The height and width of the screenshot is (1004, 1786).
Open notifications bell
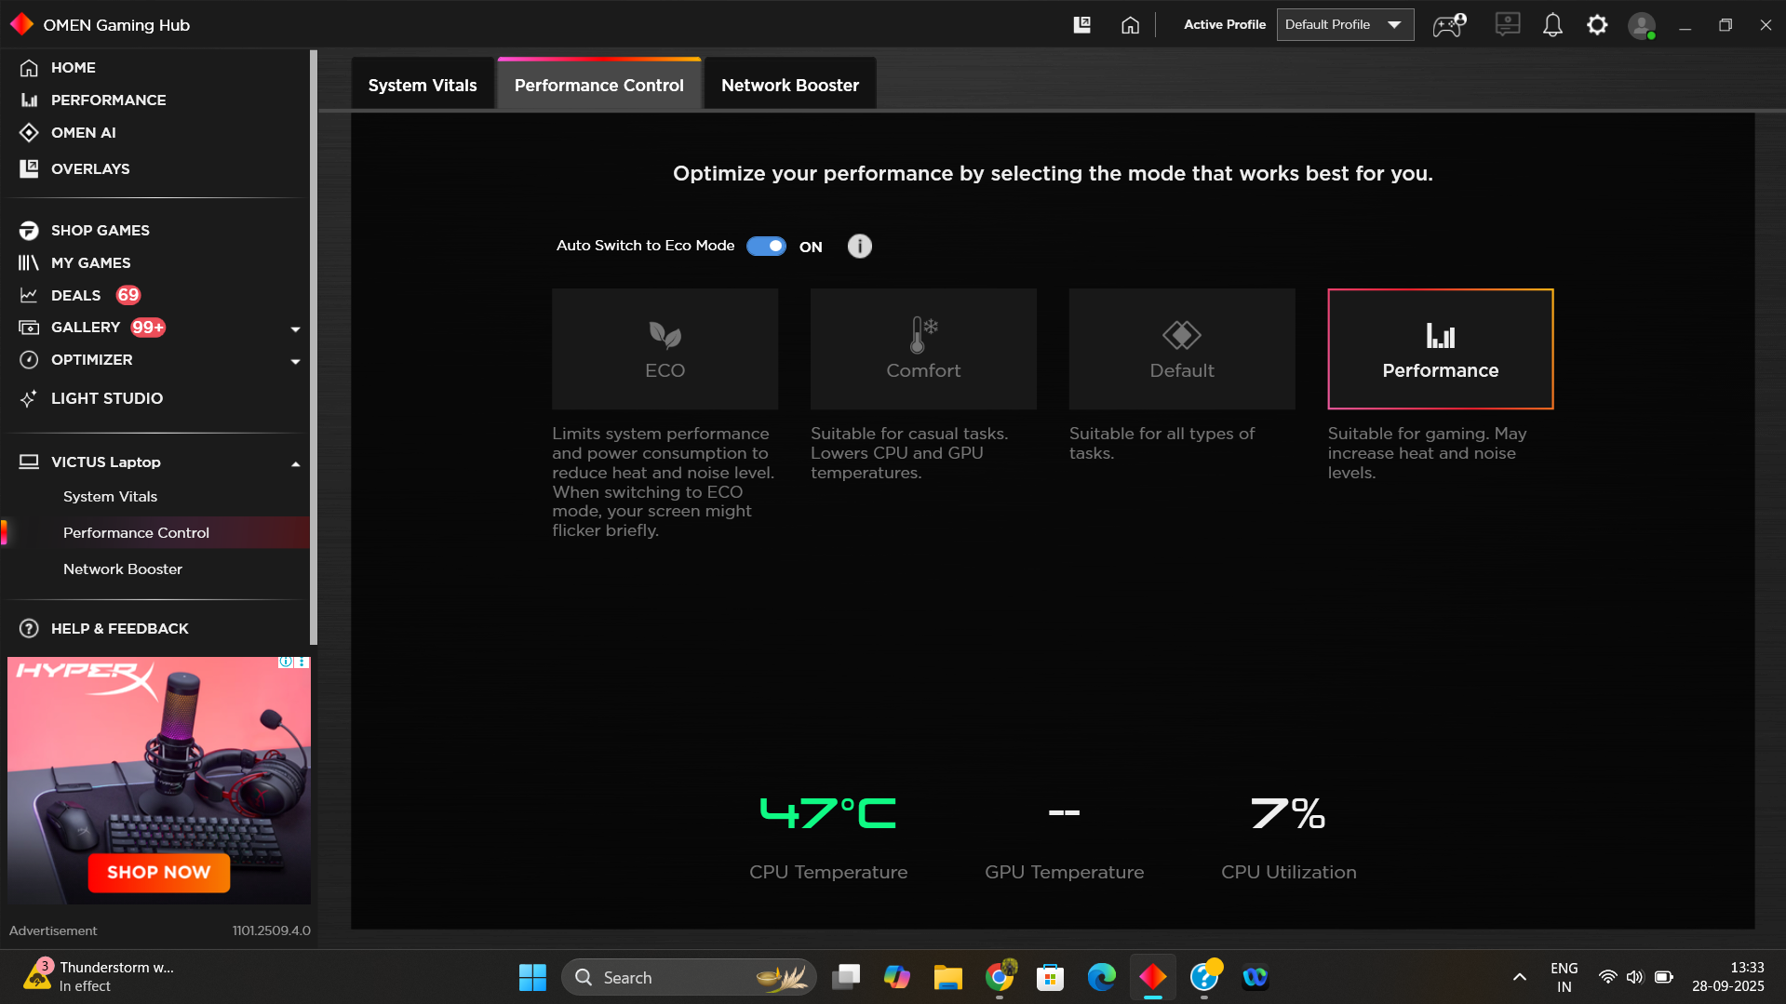(1552, 25)
